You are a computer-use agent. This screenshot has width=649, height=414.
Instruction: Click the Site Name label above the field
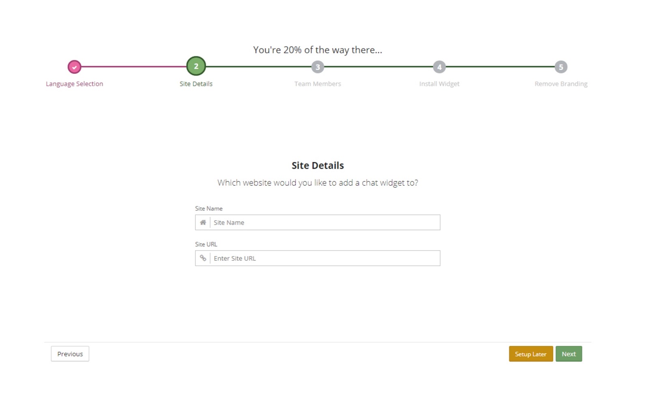click(208, 209)
